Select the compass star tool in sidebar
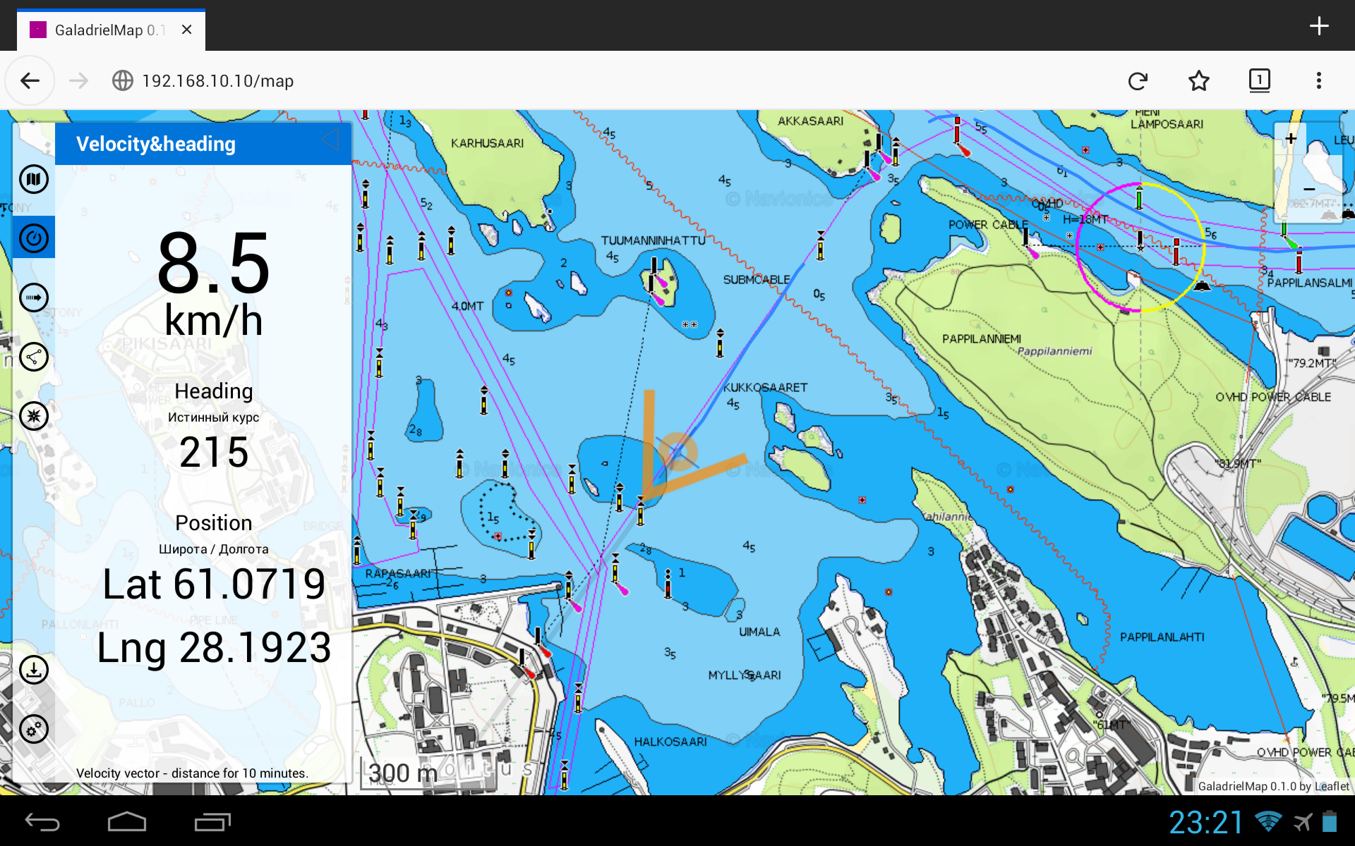 33,416
